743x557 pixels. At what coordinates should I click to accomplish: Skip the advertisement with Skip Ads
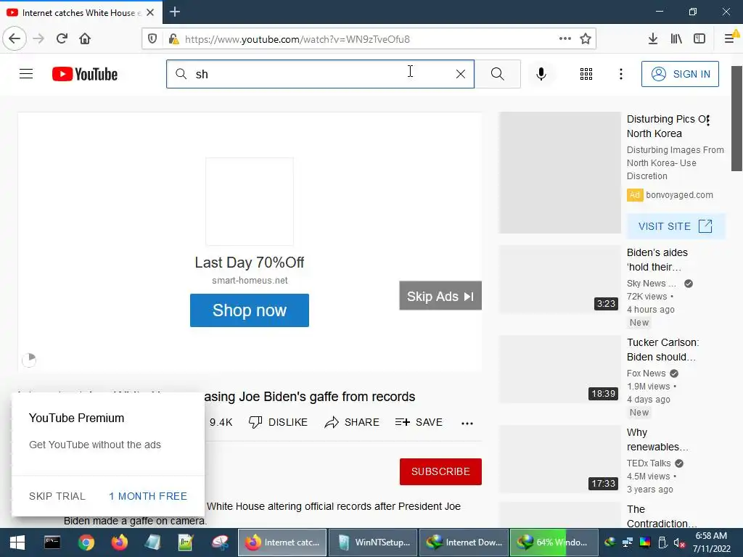pos(440,296)
